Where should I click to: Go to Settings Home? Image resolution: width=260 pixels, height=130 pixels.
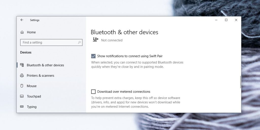(31, 32)
